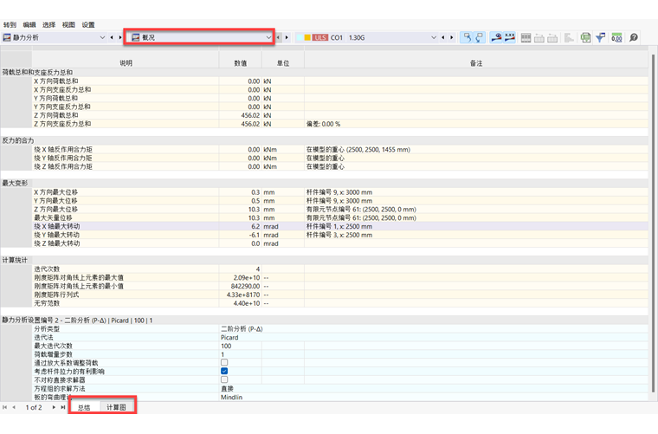Toggle 考虑杆件拉力的有利影响 checkbox
This screenshot has width=658, height=434.
point(224,371)
